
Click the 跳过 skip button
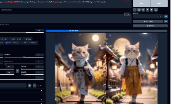(x=159, y=3)
